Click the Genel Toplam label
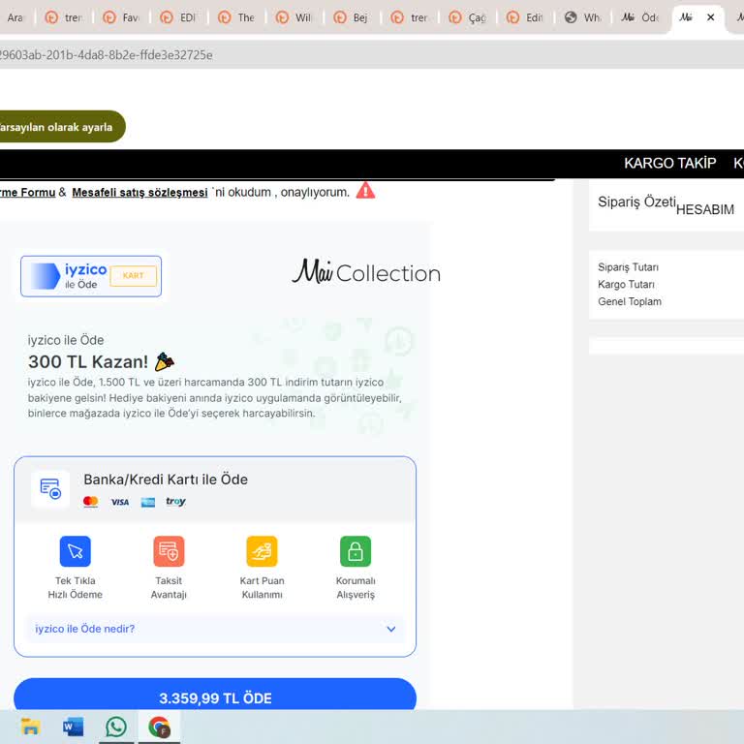Viewport: 744px width, 744px height. coord(630,301)
